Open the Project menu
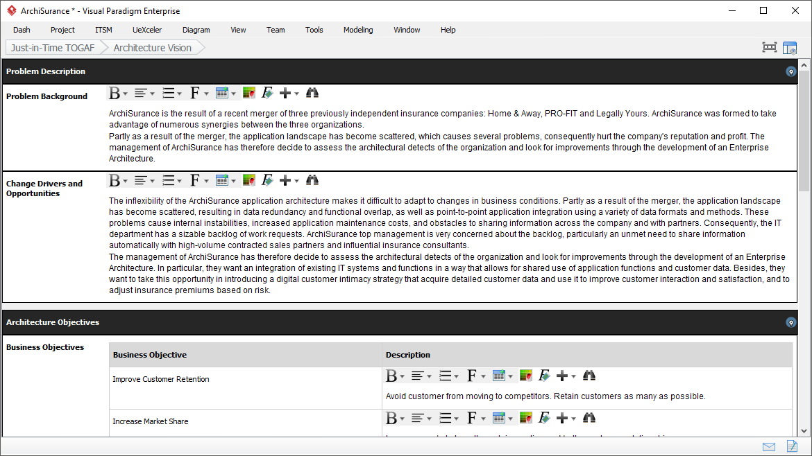This screenshot has height=456, width=812. (x=62, y=30)
